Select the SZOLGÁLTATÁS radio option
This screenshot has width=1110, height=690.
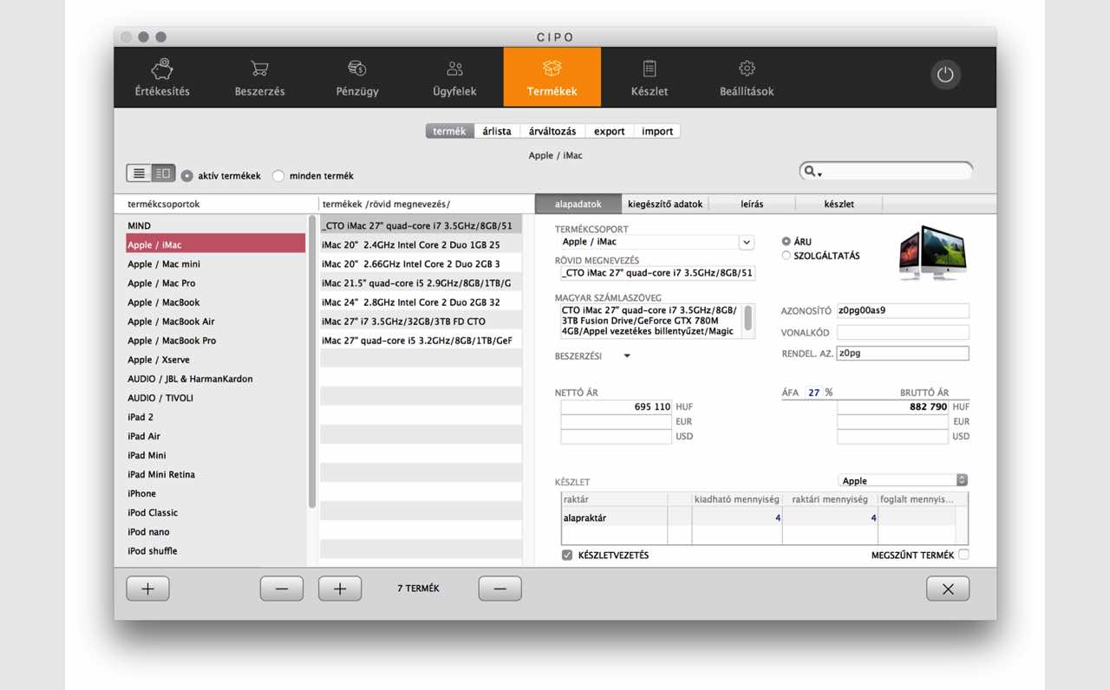coord(787,256)
